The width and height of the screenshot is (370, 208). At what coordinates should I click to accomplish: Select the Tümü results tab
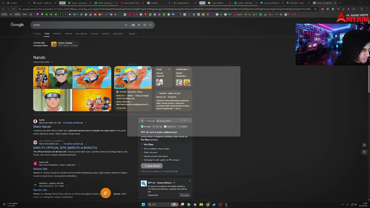(47, 34)
